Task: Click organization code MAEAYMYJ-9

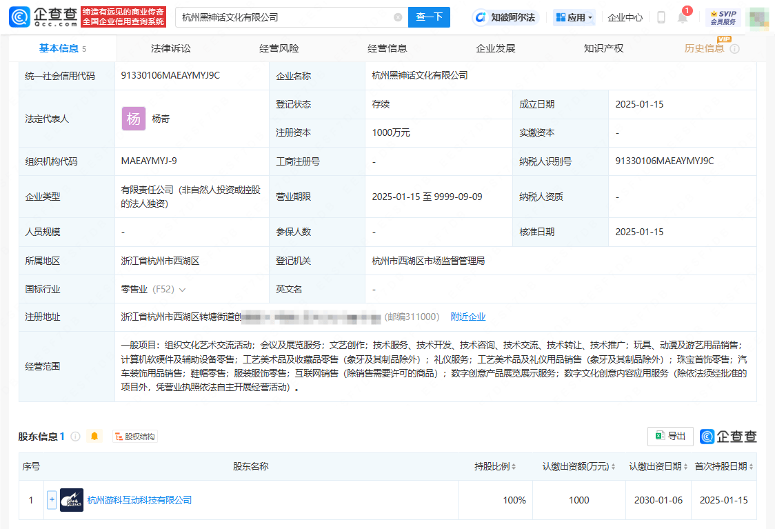Action: click(x=149, y=161)
